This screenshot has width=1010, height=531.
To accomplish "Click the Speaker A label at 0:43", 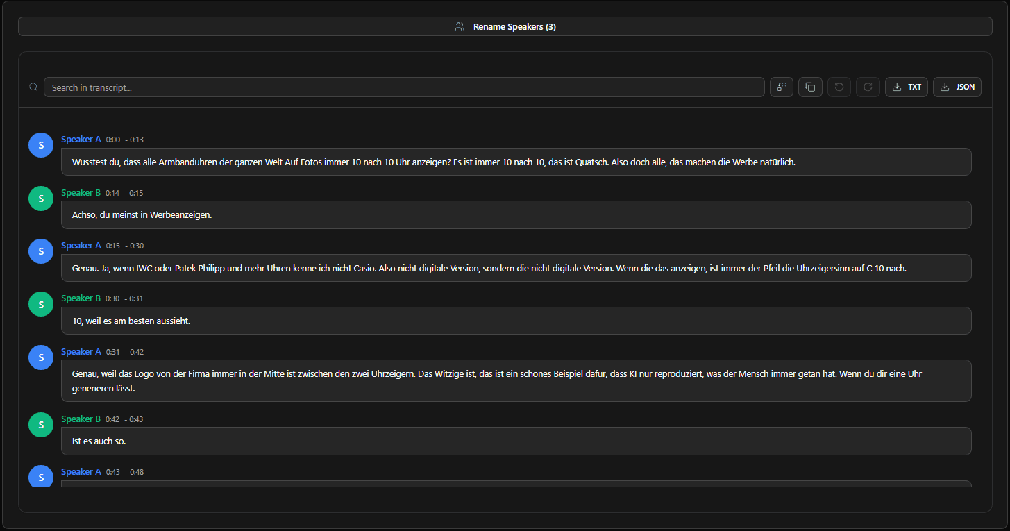I will [x=81, y=471].
